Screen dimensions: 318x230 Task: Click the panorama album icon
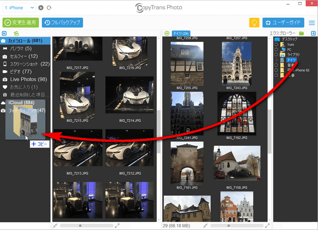pos(5,49)
